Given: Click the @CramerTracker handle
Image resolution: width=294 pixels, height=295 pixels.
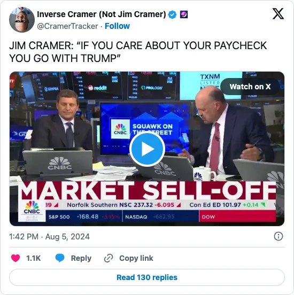Looking at the screenshot, I should (67, 26).
